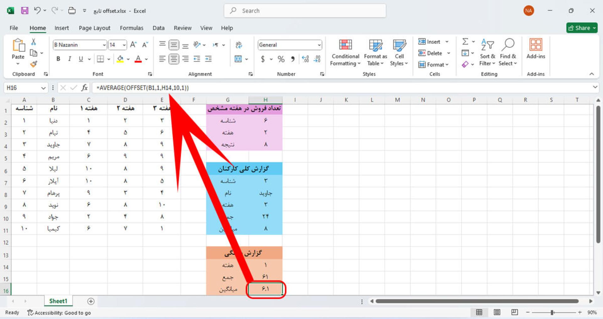603x319 pixels.
Task: Open Format as Table menu
Action: [375, 53]
